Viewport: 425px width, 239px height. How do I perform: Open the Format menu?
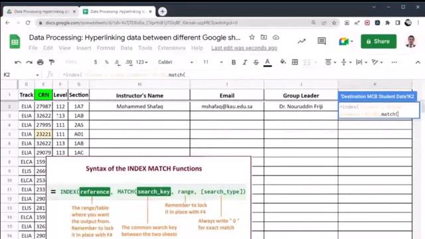click(x=106, y=48)
